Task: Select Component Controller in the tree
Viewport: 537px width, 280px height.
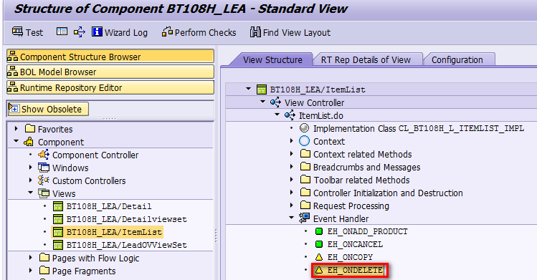Action: pos(95,155)
